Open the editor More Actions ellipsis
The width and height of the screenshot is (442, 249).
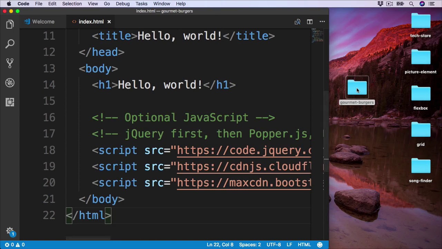point(322,22)
